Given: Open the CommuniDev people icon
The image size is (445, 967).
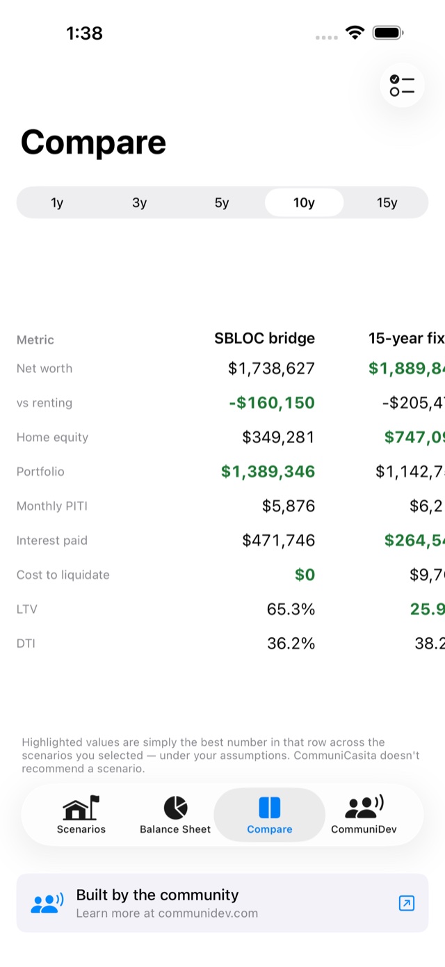Looking at the screenshot, I should pos(364,807).
